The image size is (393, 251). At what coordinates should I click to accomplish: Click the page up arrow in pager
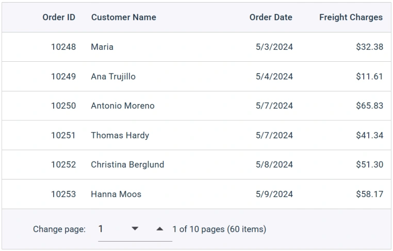click(160, 229)
